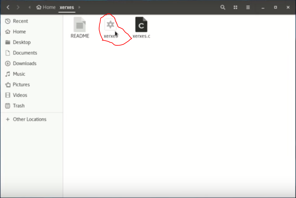
Task: Open Desktop folder in sidebar
Action: pos(22,42)
